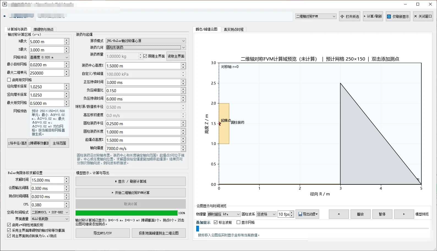437x251 pixels.
Task: Click the 导出NPZ/CSV button
Action: pos(103,233)
